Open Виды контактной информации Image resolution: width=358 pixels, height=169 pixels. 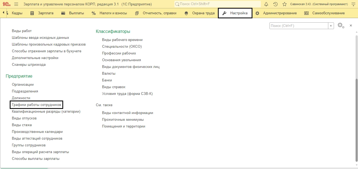click(x=127, y=113)
